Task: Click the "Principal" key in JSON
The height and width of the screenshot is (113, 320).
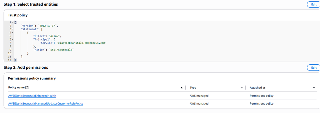Action: tap(42, 40)
